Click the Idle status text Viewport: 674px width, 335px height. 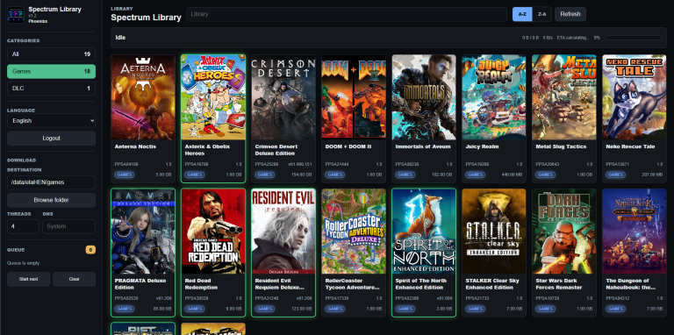pyautogui.click(x=120, y=38)
